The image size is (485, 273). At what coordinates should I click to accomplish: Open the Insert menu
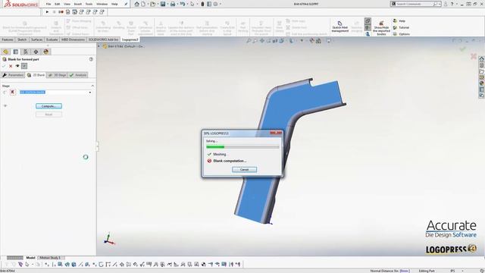pyautogui.click(x=77, y=4)
